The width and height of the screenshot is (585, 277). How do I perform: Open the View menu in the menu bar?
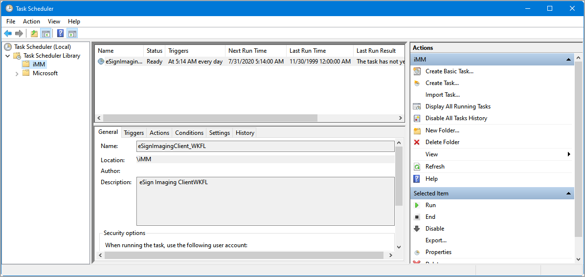[x=54, y=21]
